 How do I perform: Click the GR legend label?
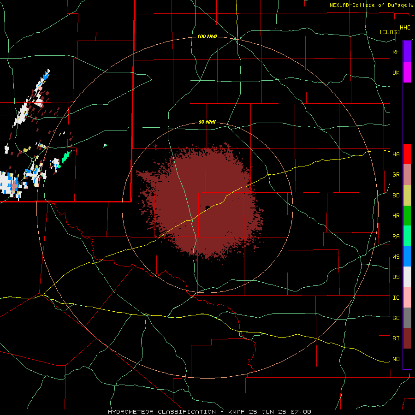pos(396,175)
